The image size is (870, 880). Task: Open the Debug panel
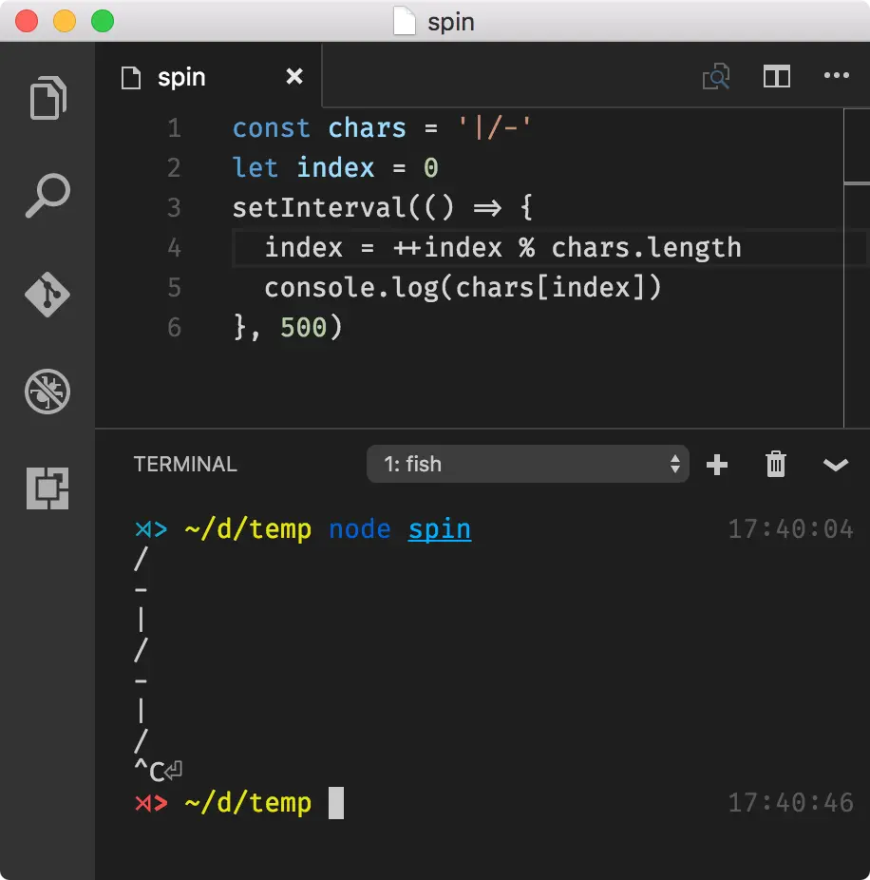coord(47,392)
